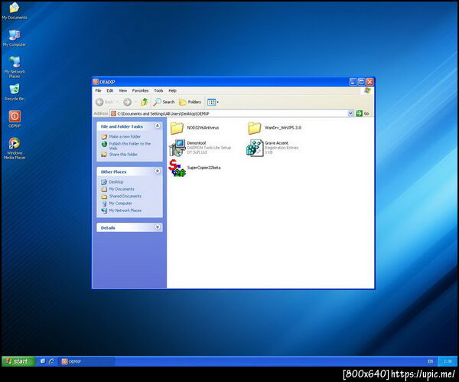The width and height of the screenshot is (459, 382).
Task: Launch Internet Explorer from quick launch
Action: click(51, 361)
